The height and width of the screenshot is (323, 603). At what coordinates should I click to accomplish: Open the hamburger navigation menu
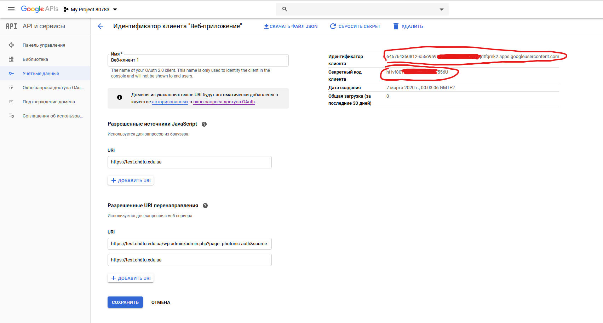click(11, 9)
